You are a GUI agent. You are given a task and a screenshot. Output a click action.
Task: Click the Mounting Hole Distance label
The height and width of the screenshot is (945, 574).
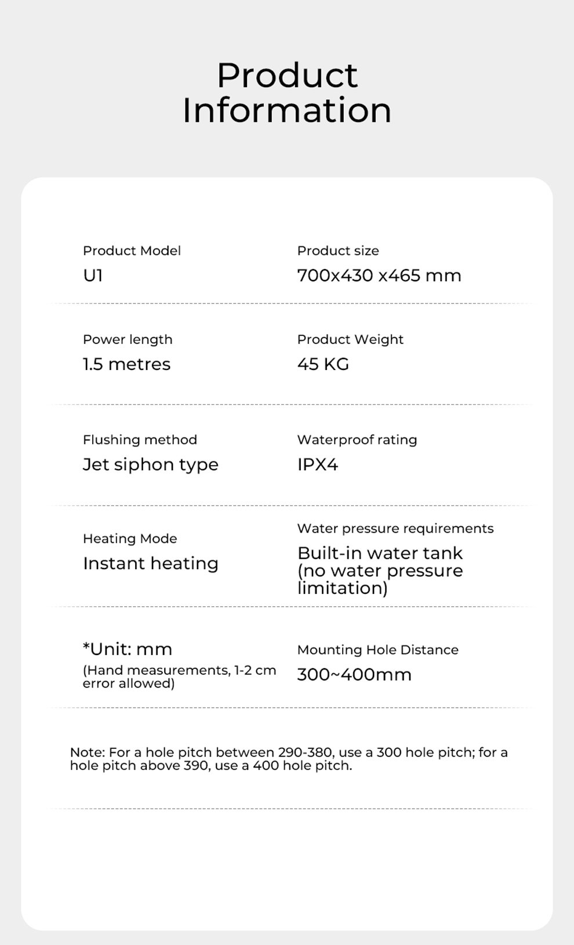click(x=378, y=650)
